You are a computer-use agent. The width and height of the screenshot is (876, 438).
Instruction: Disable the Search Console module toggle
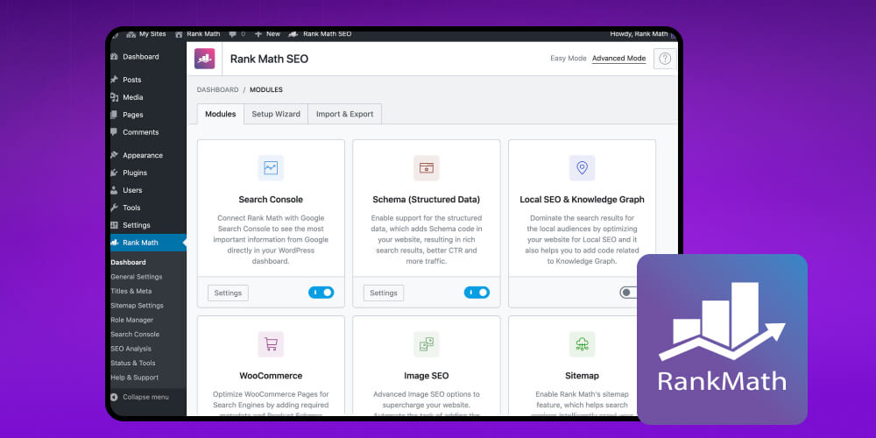[321, 293]
